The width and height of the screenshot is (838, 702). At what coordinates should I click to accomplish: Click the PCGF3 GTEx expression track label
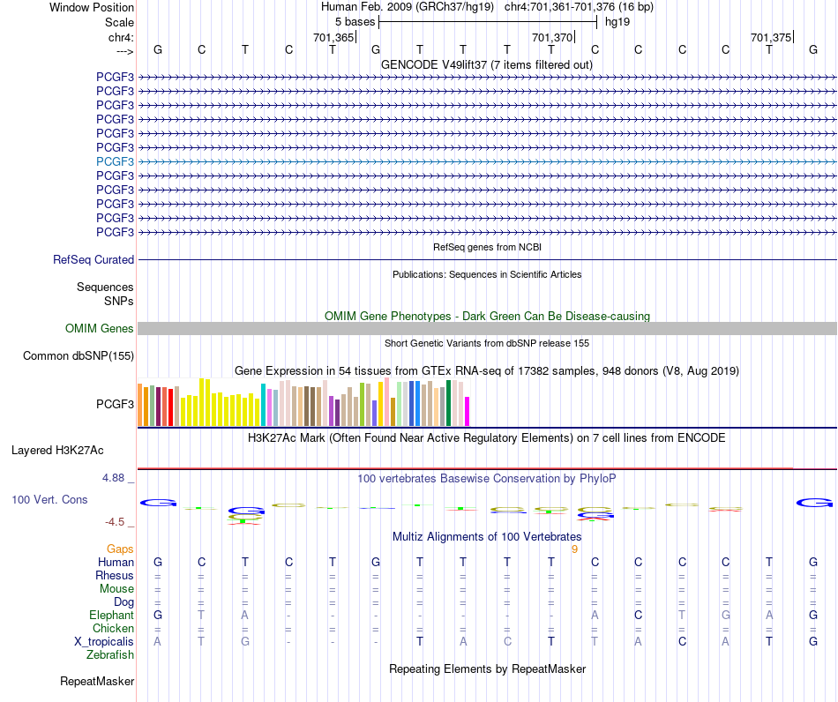115,405
